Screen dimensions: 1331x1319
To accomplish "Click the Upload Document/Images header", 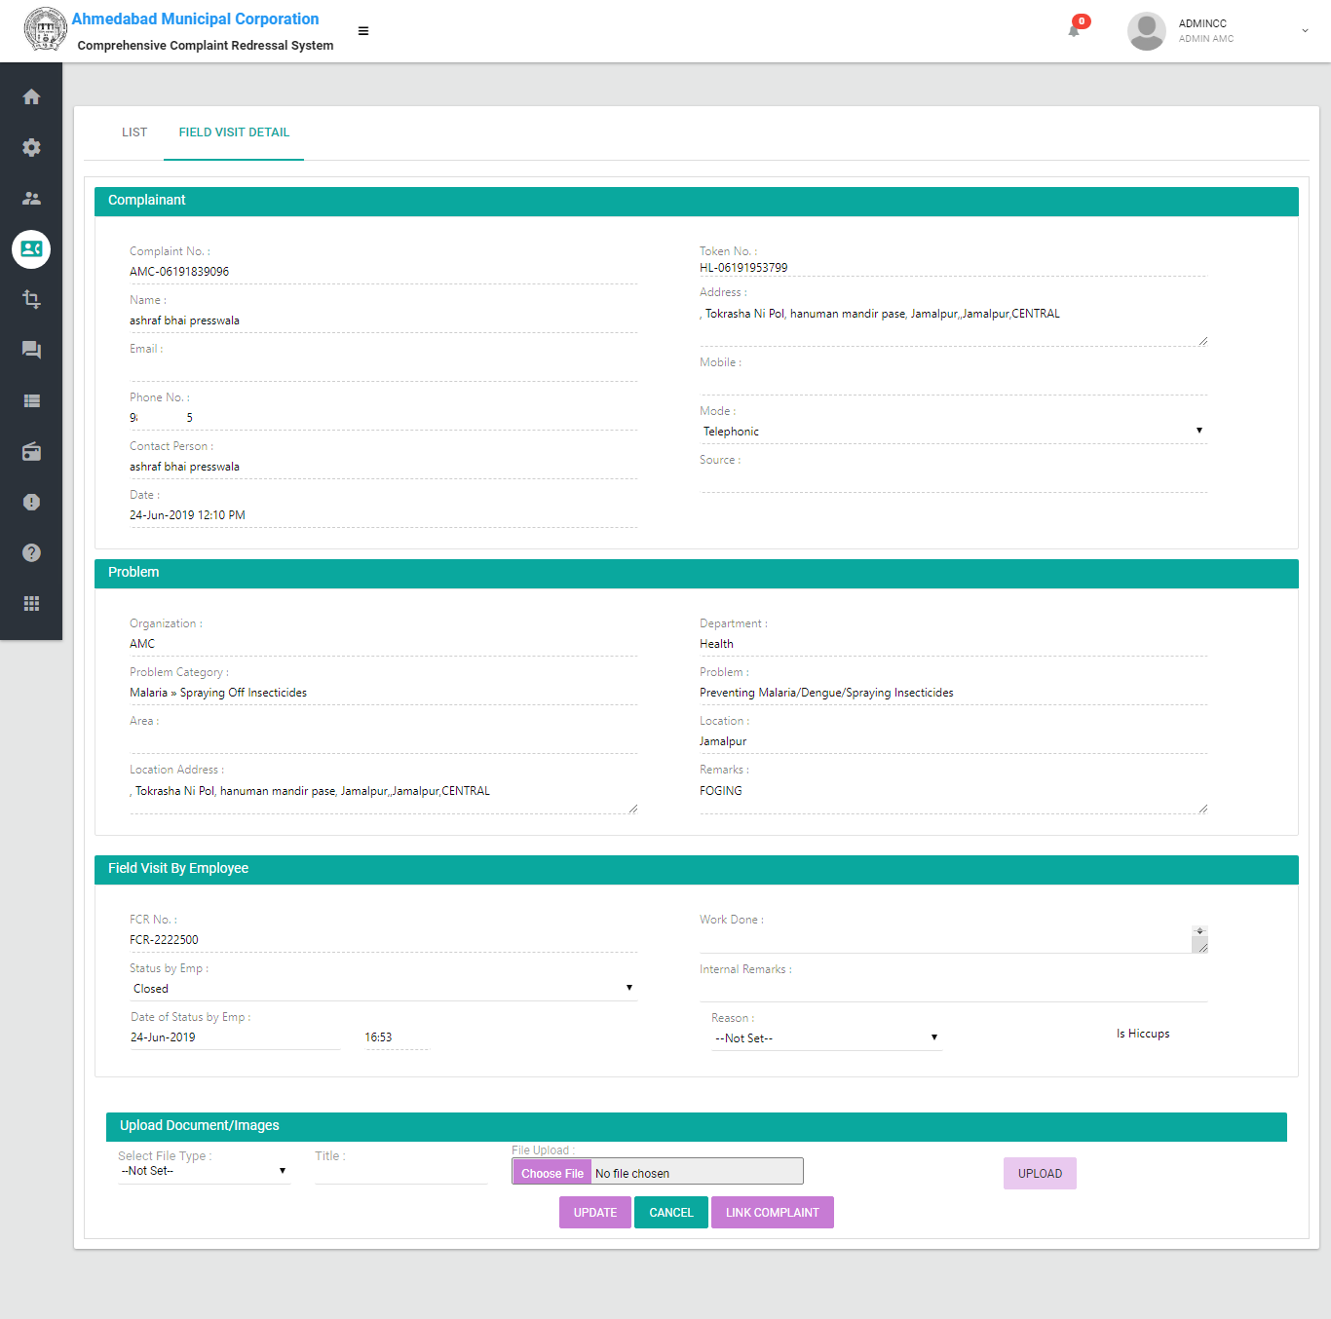I will [697, 1126].
